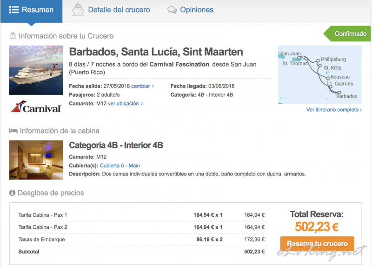The height and width of the screenshot is (267, 372).
Task: Click the Barbados label on the map
Action: tap(346, 96)
